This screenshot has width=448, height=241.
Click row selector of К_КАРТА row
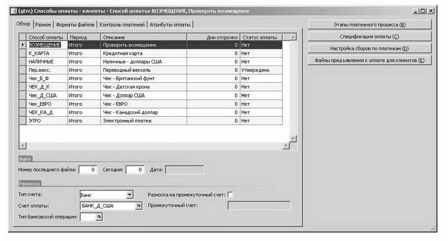(x=23, y=53)
